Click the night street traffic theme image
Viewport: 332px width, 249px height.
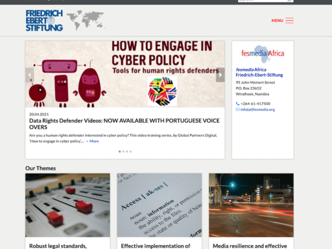point(251,205)
